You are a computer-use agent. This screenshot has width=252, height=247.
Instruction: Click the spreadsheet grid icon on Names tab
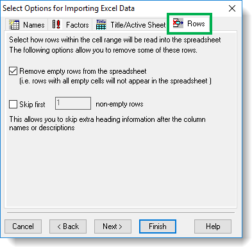pos(14,24)
